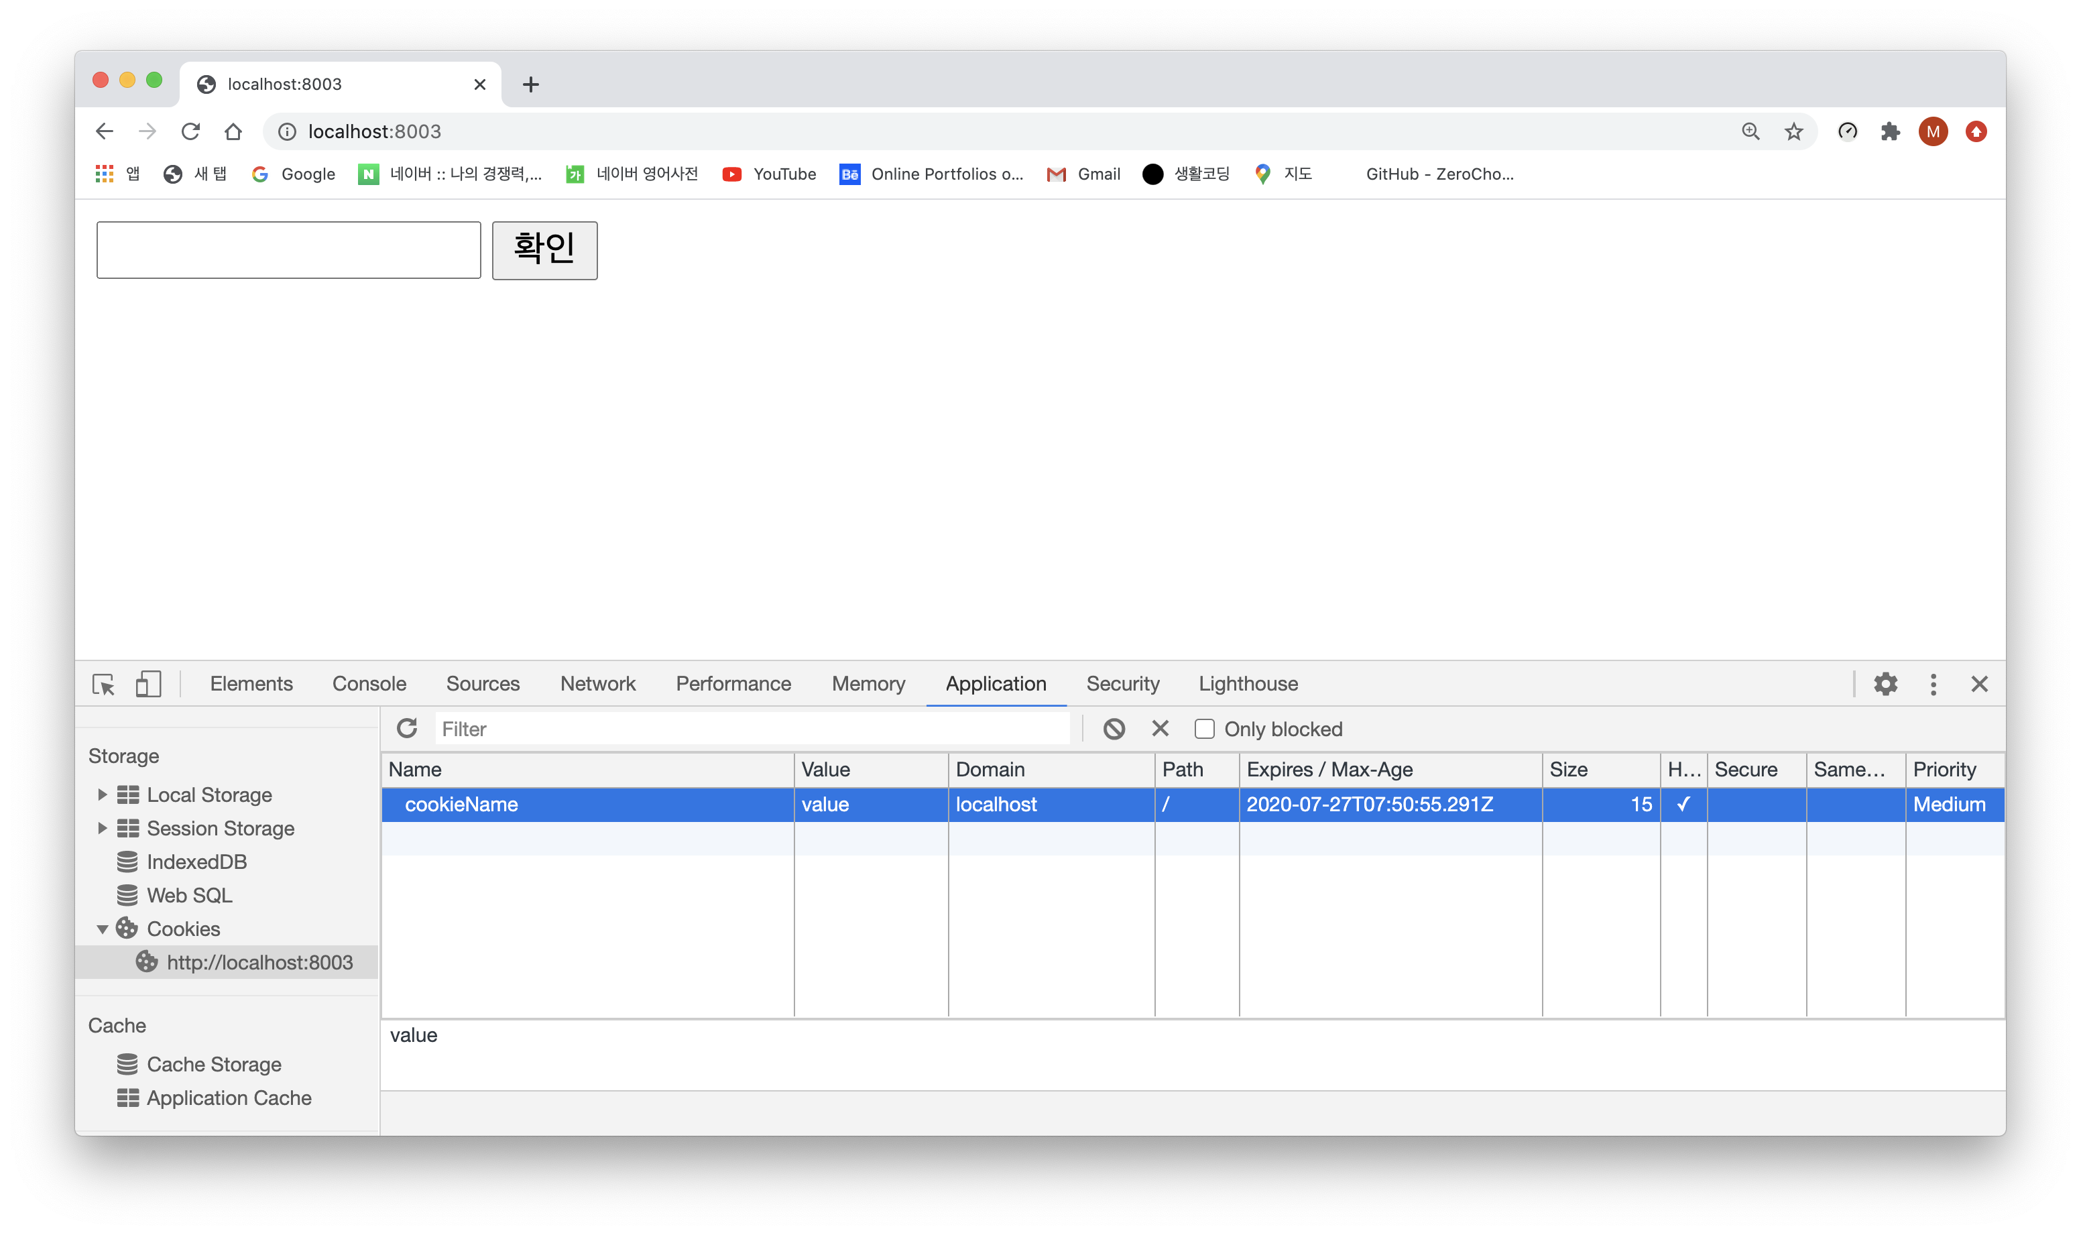Expand the Session Storage tree item

click(x=101, y=828)
